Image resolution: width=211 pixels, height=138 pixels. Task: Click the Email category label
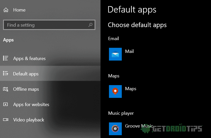(x=113, y=39)
